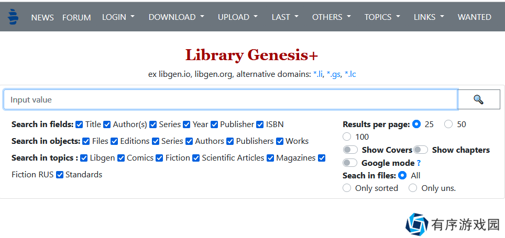
Task: Turn on the Google mode switch
Action: 350,163
